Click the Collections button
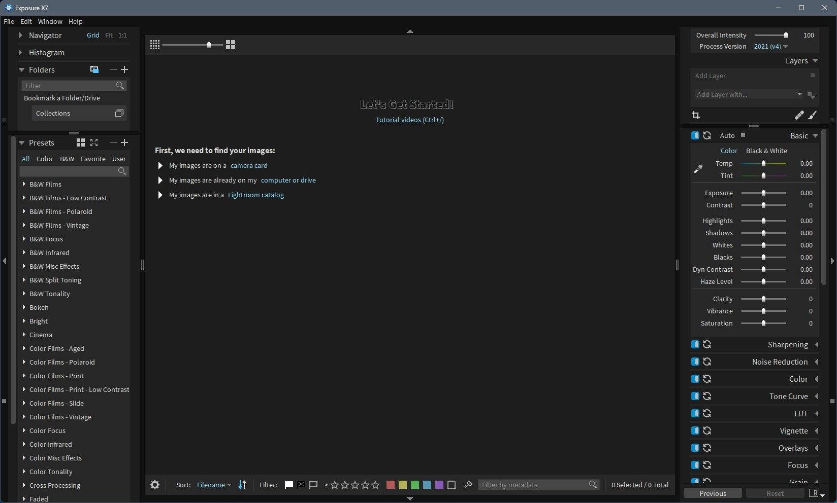 tap(79, 113)
